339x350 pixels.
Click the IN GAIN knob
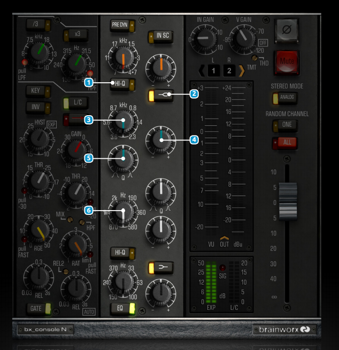[x=204, y=39]
